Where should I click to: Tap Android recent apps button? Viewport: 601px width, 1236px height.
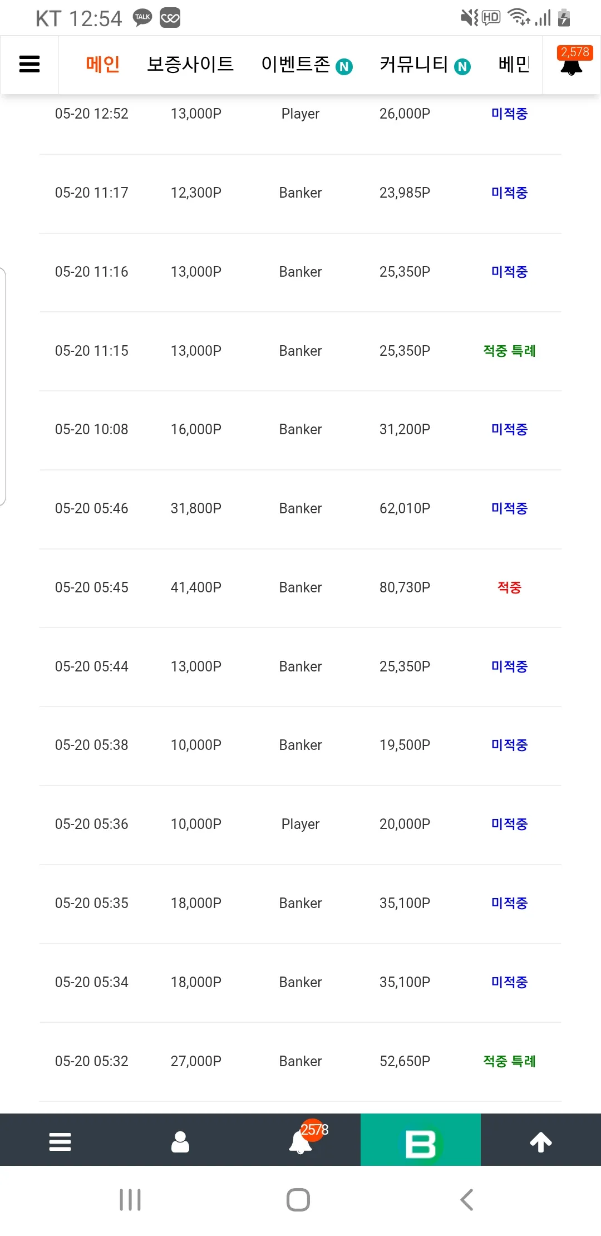click(x=130, y=1200)
